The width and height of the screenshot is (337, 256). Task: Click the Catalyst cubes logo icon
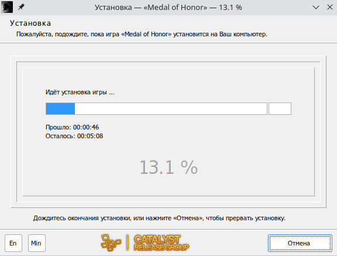[111, 243]
